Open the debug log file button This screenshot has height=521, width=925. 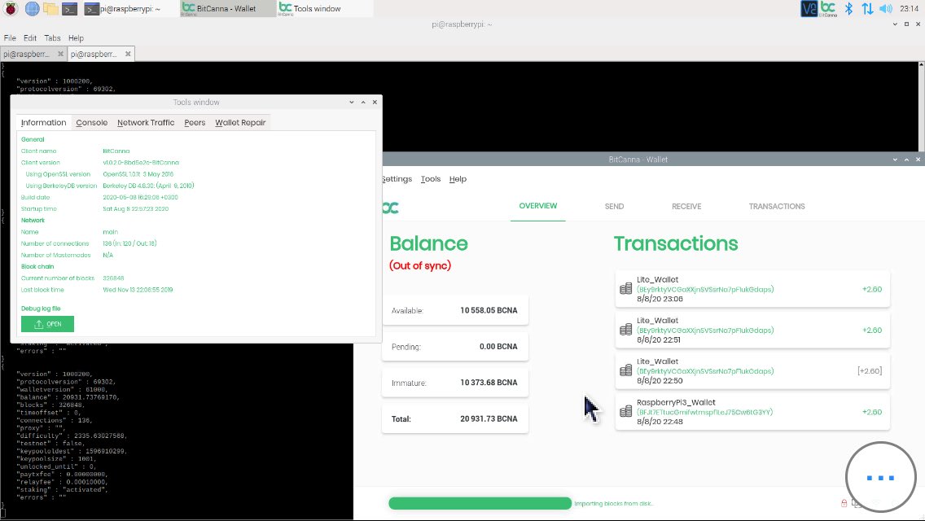coord(48,324)
